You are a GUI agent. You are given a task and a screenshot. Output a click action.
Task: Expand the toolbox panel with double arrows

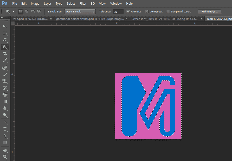2,18
